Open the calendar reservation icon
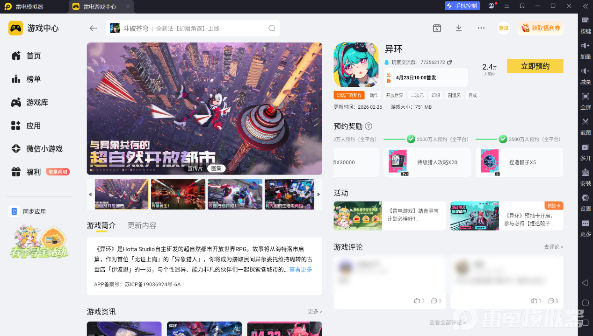The image size is (593, 336). pos(437,28)
